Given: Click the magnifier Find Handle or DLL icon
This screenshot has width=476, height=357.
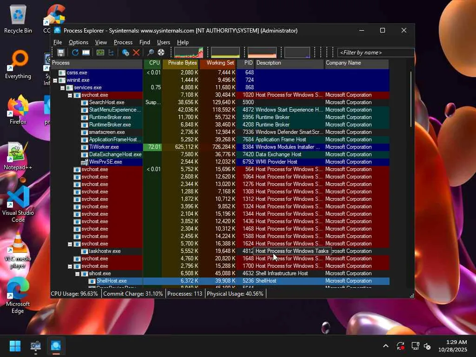Looking at the screenshot, I should (150, 53).
